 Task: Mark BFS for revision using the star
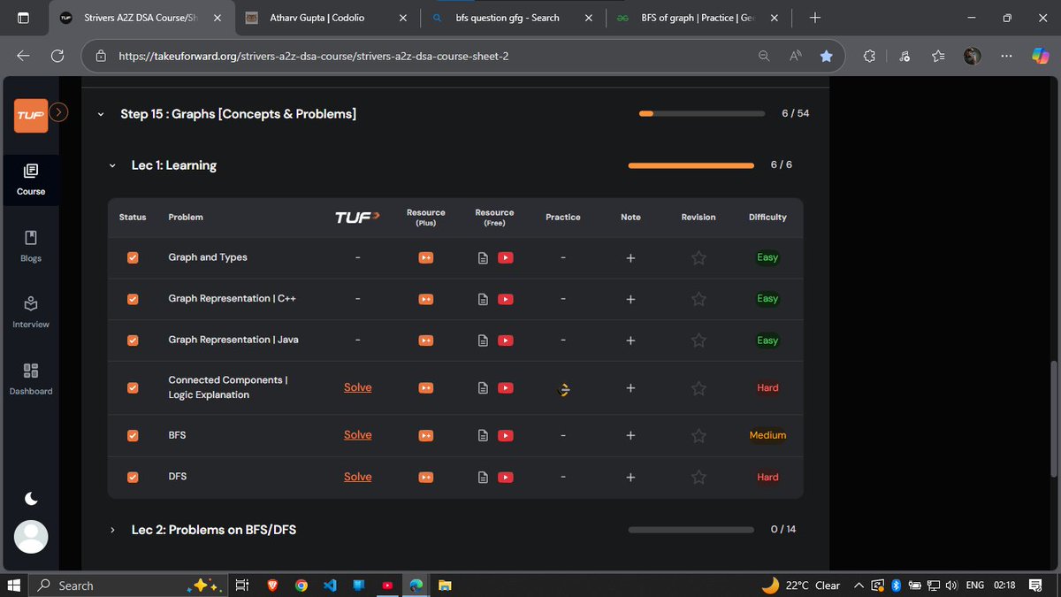click(x=698, y=435)
